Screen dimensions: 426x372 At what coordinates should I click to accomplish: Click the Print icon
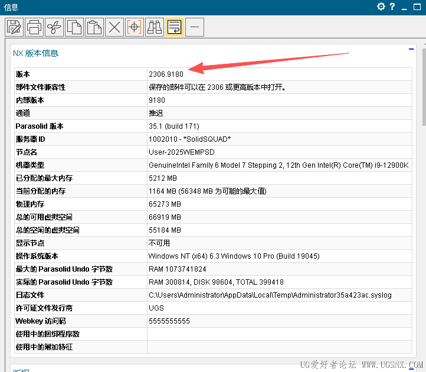click(x=34, y=27)
